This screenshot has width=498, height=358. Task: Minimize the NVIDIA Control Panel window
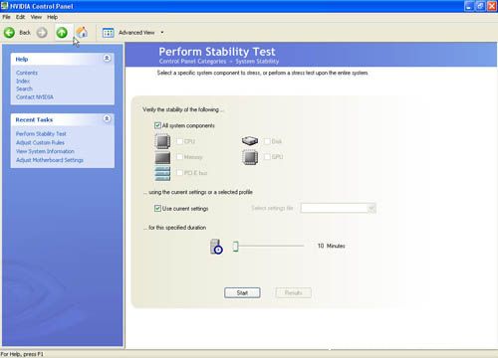tap(469, 6)
